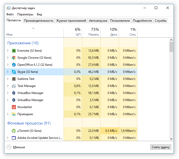This screenshot has width=179, height=159.
Task: Switch to the Подробности tab
Action: (x=142, y=21)
